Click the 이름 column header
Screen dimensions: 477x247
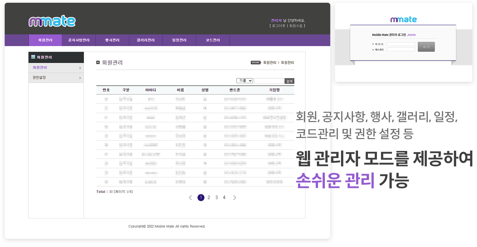(x=180, y=90)
